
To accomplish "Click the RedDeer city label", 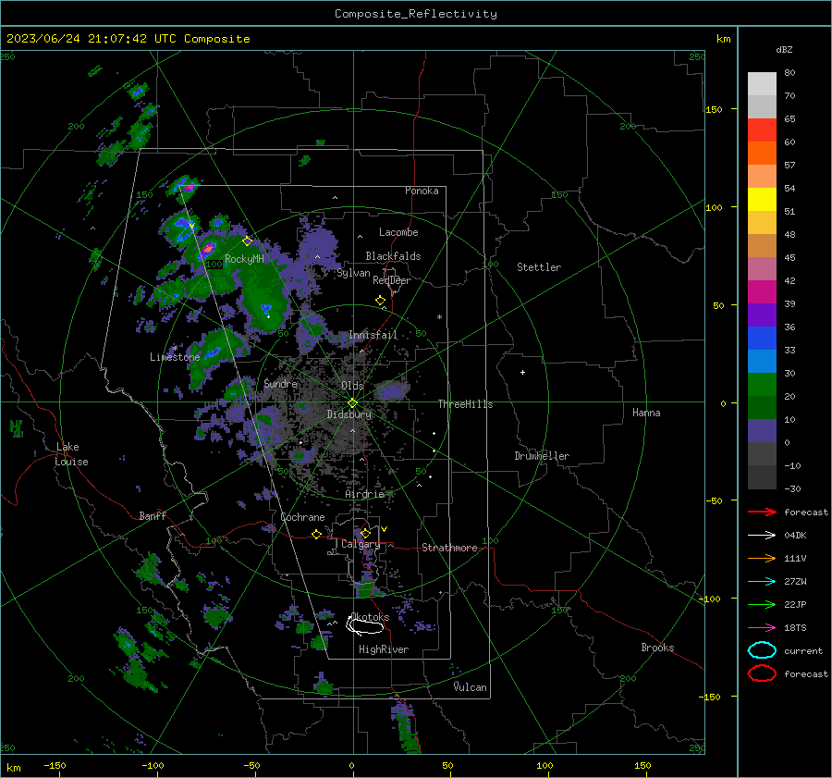I will point(392,280).
